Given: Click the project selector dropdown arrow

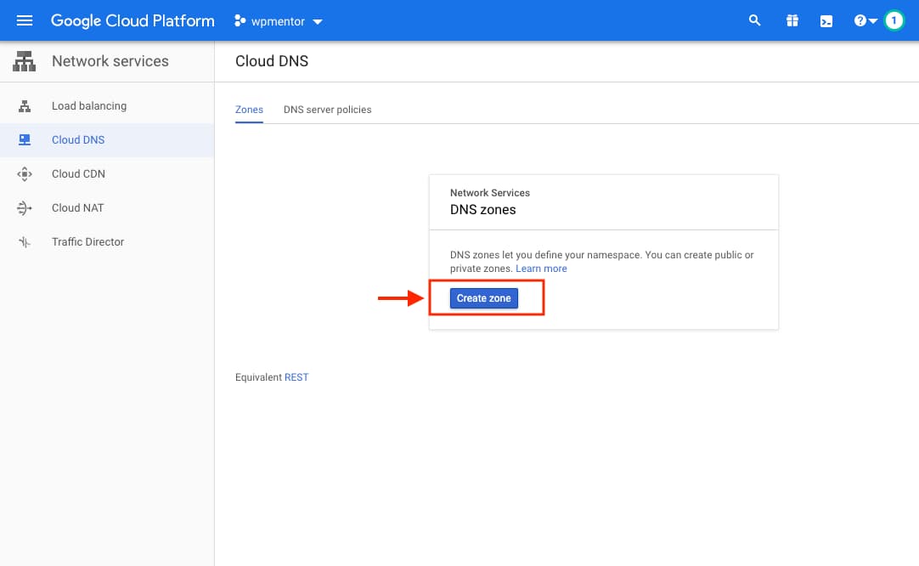Looking at the screenshot, I should (x=318, y=22).
